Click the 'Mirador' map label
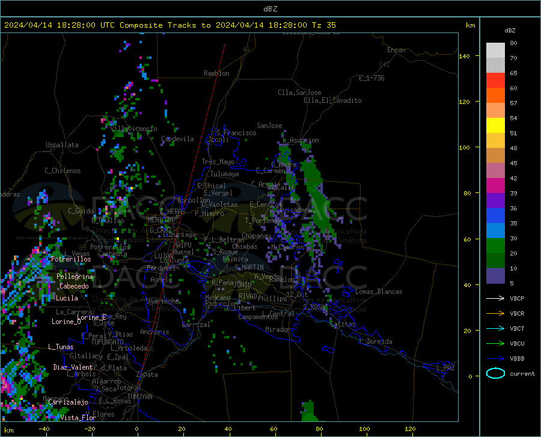Viewport: 541px width, 437px height. tap(277, 329)
